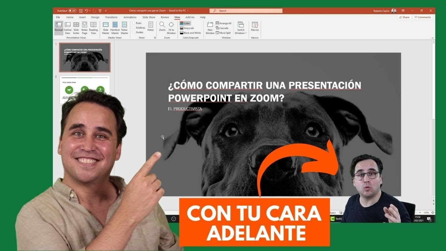This screenshot has height=251, width=446.
Task: Open the Show group dialog launcher
Action: click(x=155, y=38)
